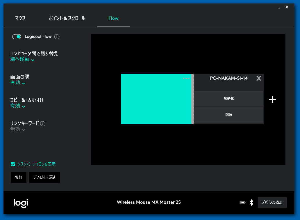Click the 増加 button

coord(18,177)
